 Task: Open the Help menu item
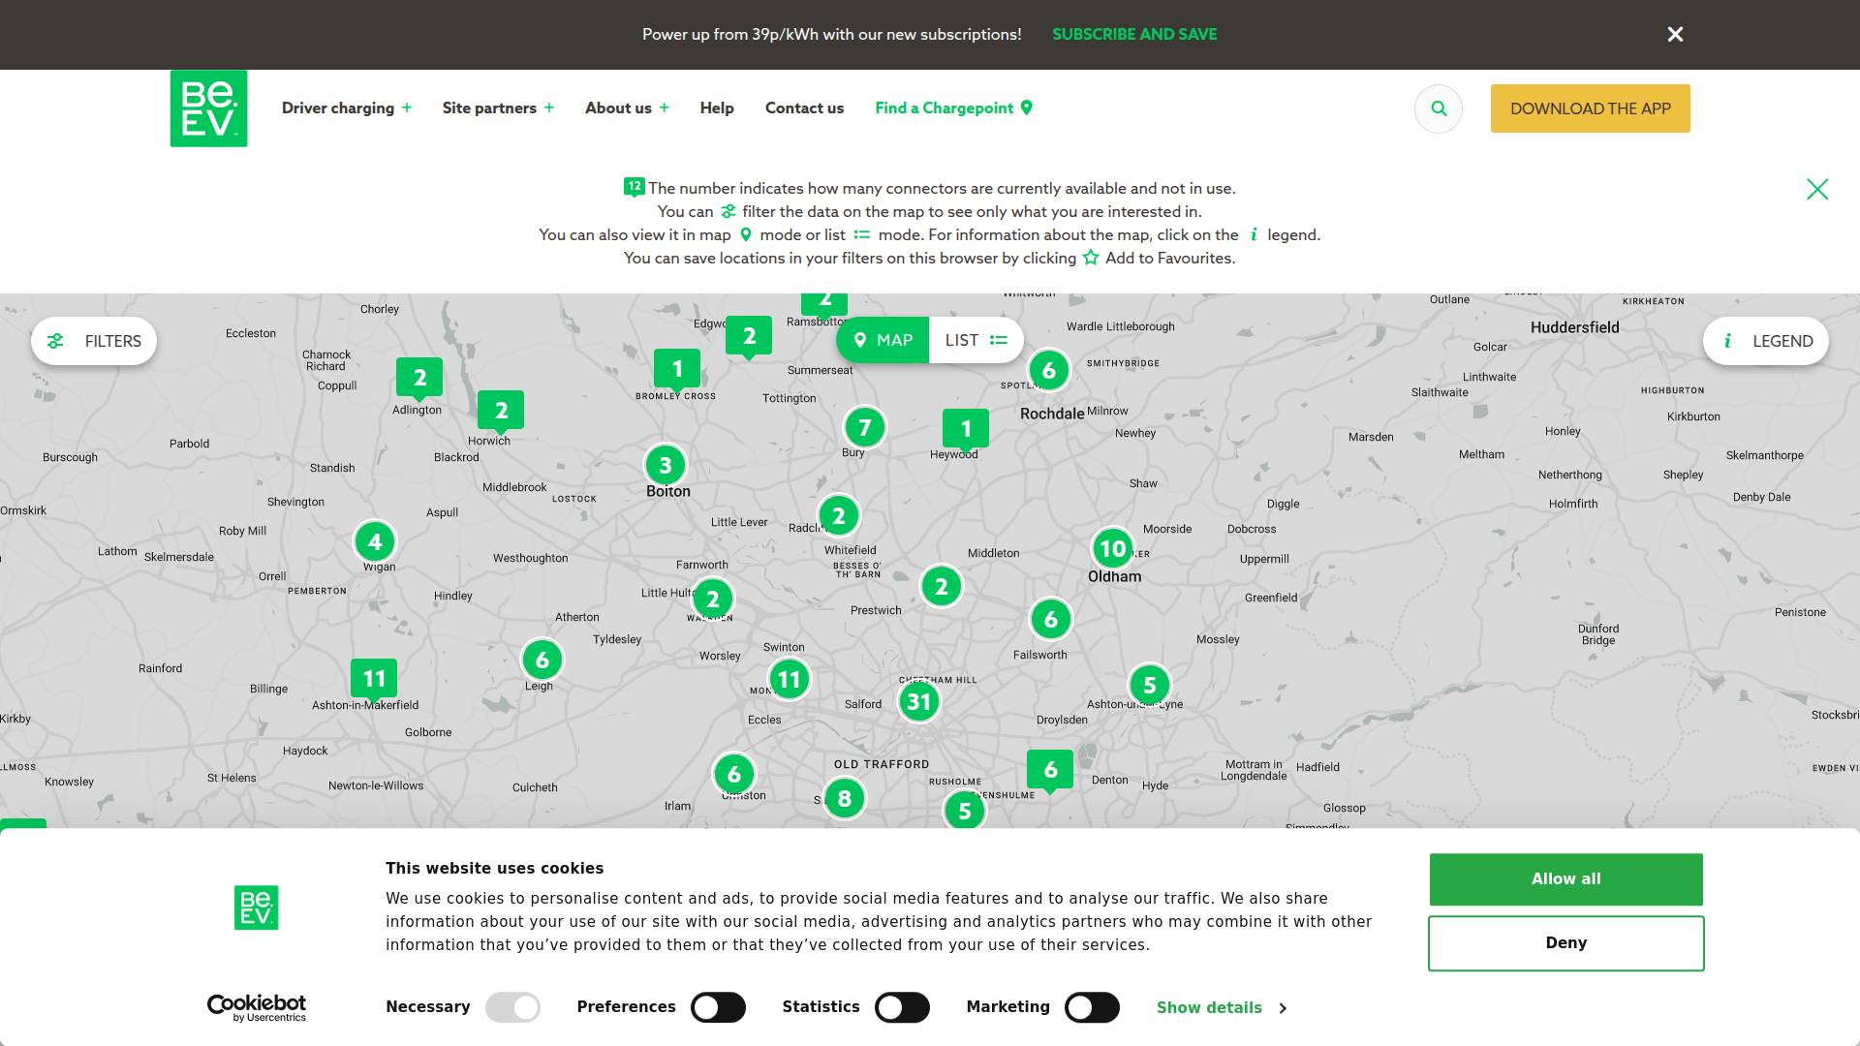click(717, 108)
